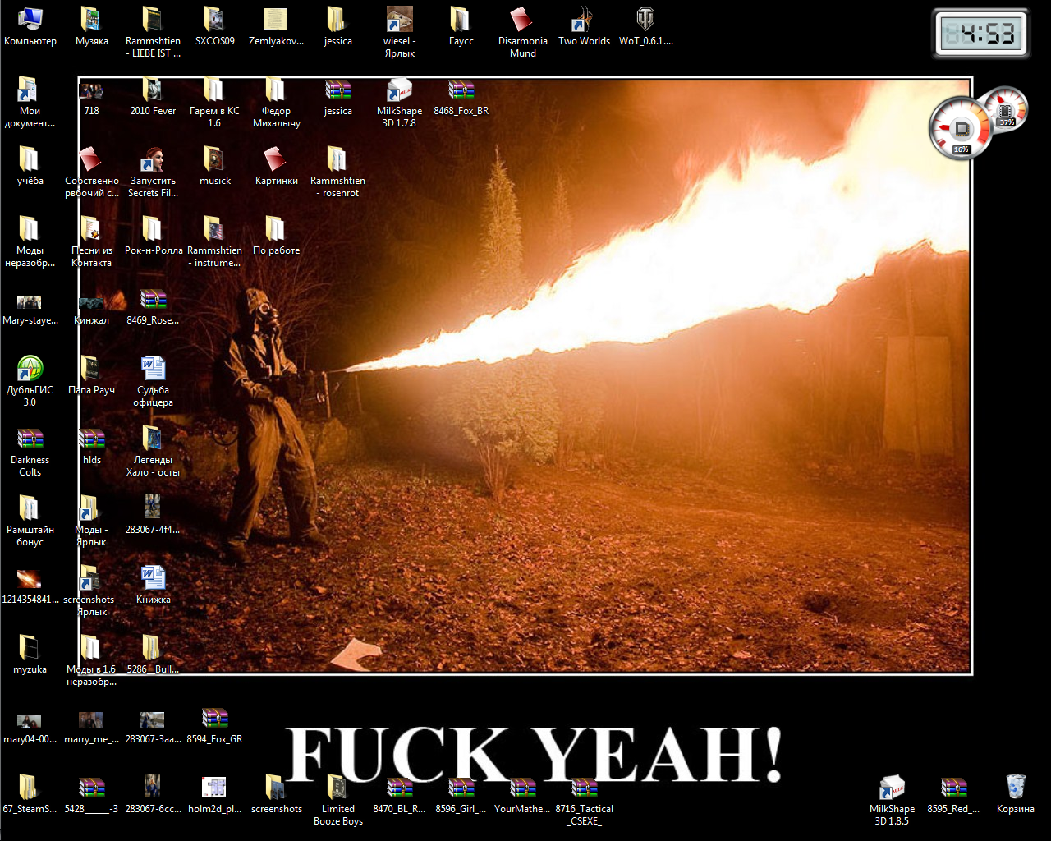
Task: Launch the WoT_0.6.1 game shortcut
Action: [645, 20]
